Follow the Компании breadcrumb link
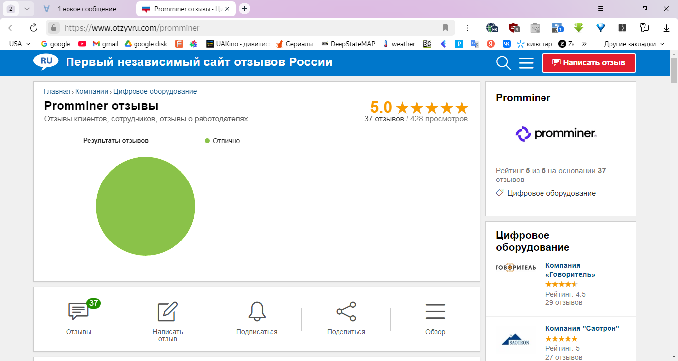The height and width of the screenshot is (361, 678). 92,91
